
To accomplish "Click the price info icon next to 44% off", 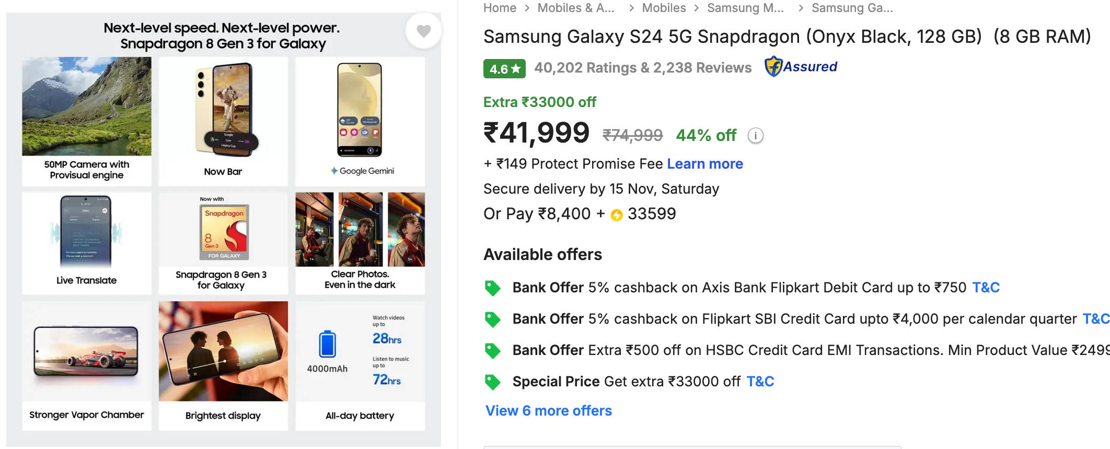I will tap(755, 136).
